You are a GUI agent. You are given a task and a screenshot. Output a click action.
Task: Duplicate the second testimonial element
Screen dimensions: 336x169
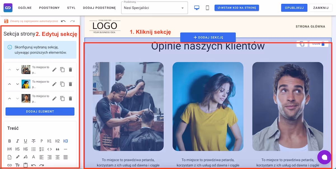point(62,84)
